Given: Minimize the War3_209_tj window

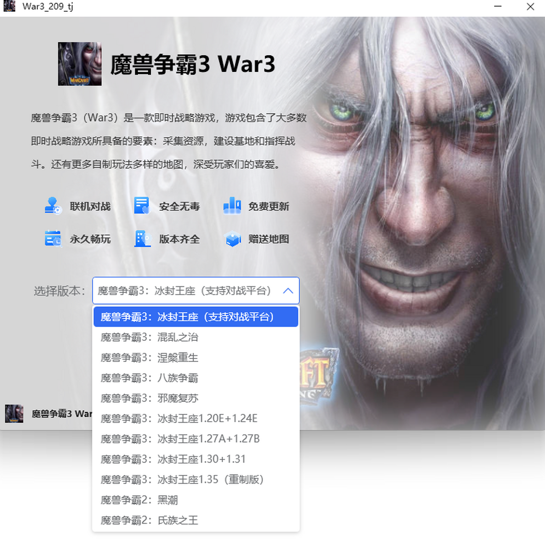Looking at the screenshot, I should (498, 6).
